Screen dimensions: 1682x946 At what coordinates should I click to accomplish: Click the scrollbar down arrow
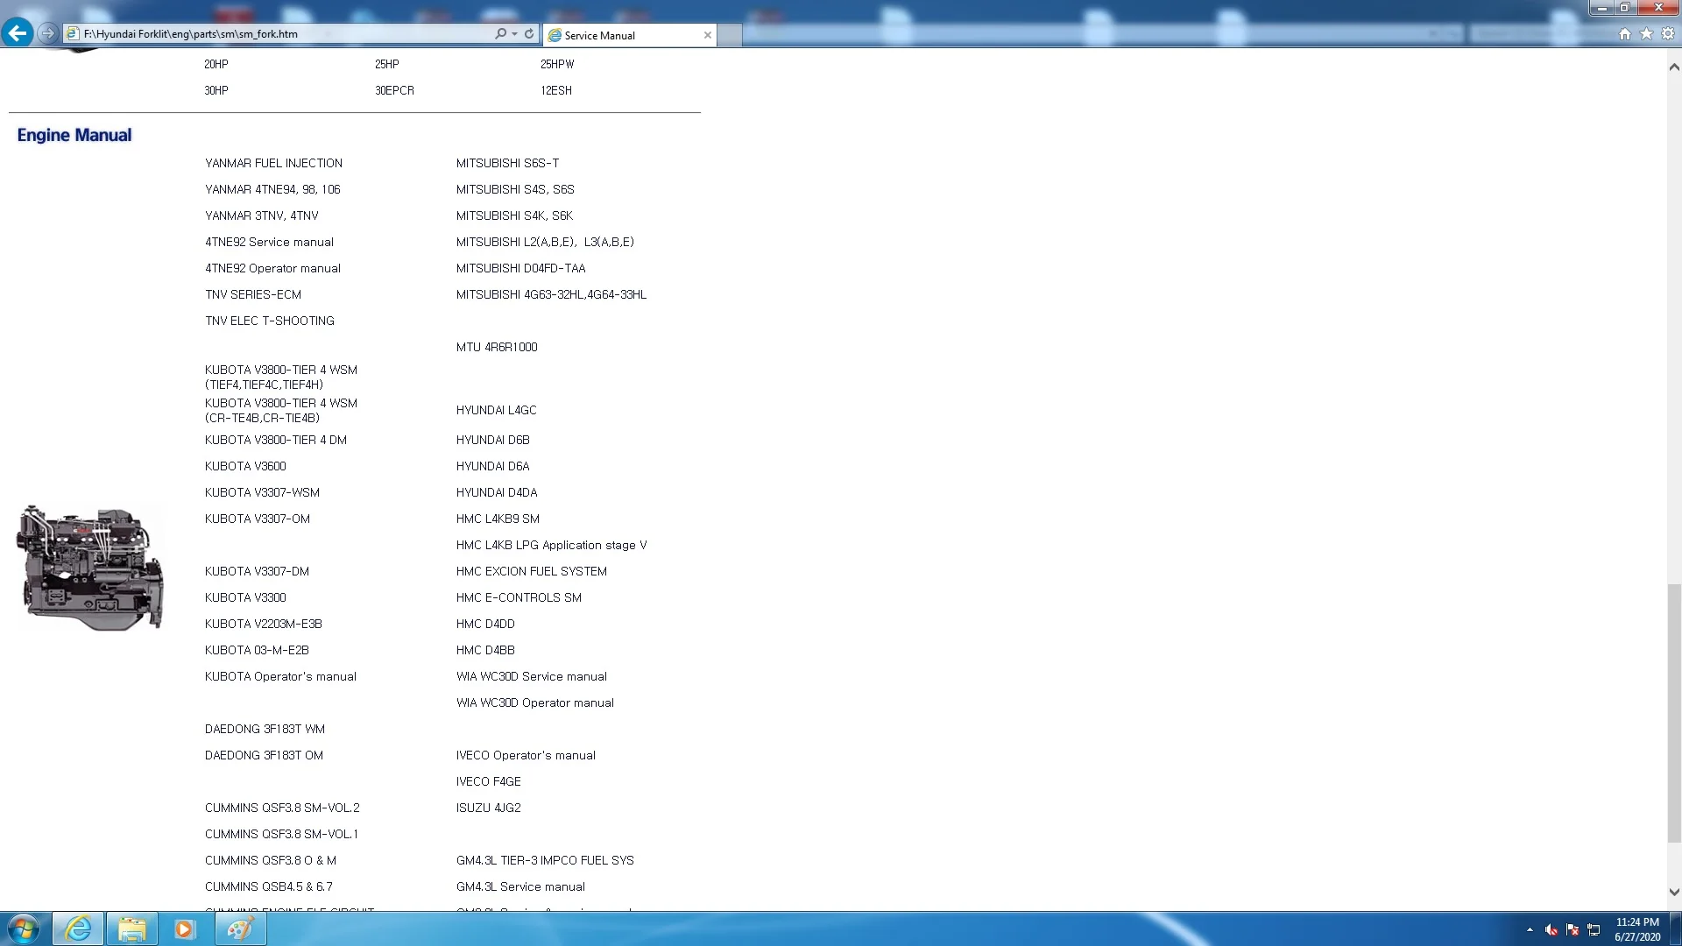1674,893
